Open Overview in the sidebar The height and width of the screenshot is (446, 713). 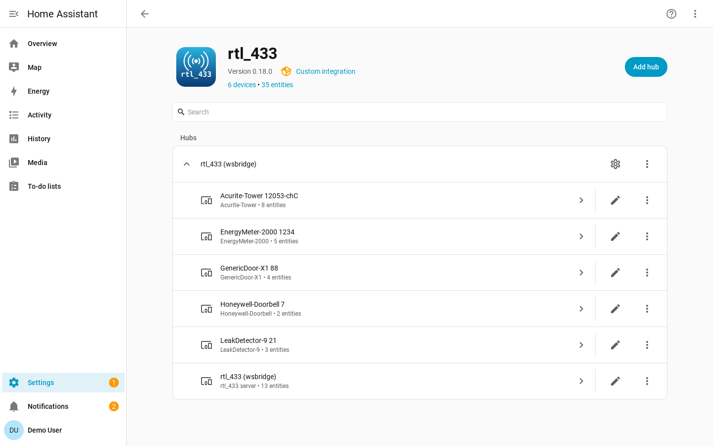pos(63,44)
